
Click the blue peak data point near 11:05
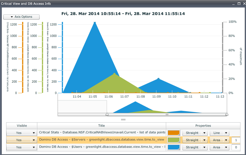[95, 22]
